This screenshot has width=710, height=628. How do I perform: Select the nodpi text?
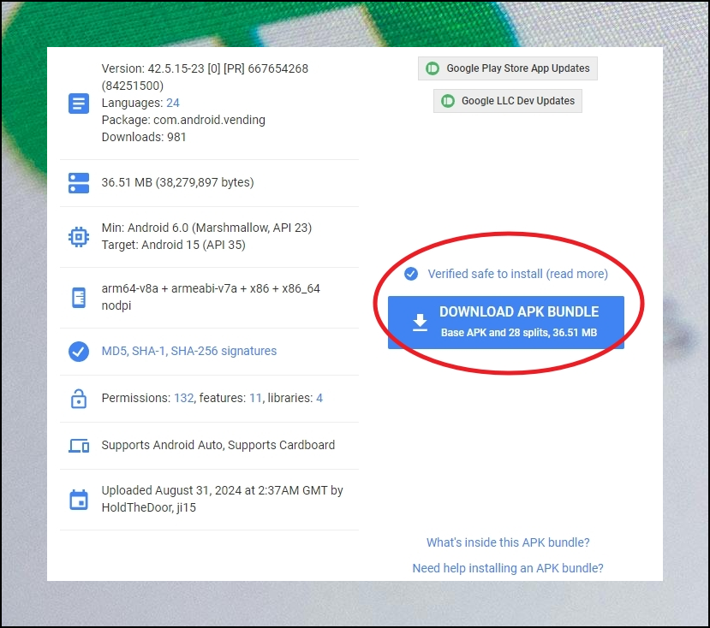click(116, 305)
